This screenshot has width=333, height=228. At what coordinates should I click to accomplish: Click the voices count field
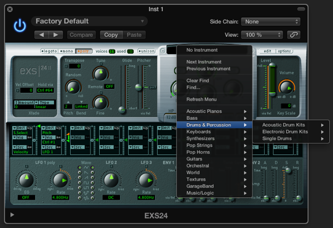tap(111, 52)
